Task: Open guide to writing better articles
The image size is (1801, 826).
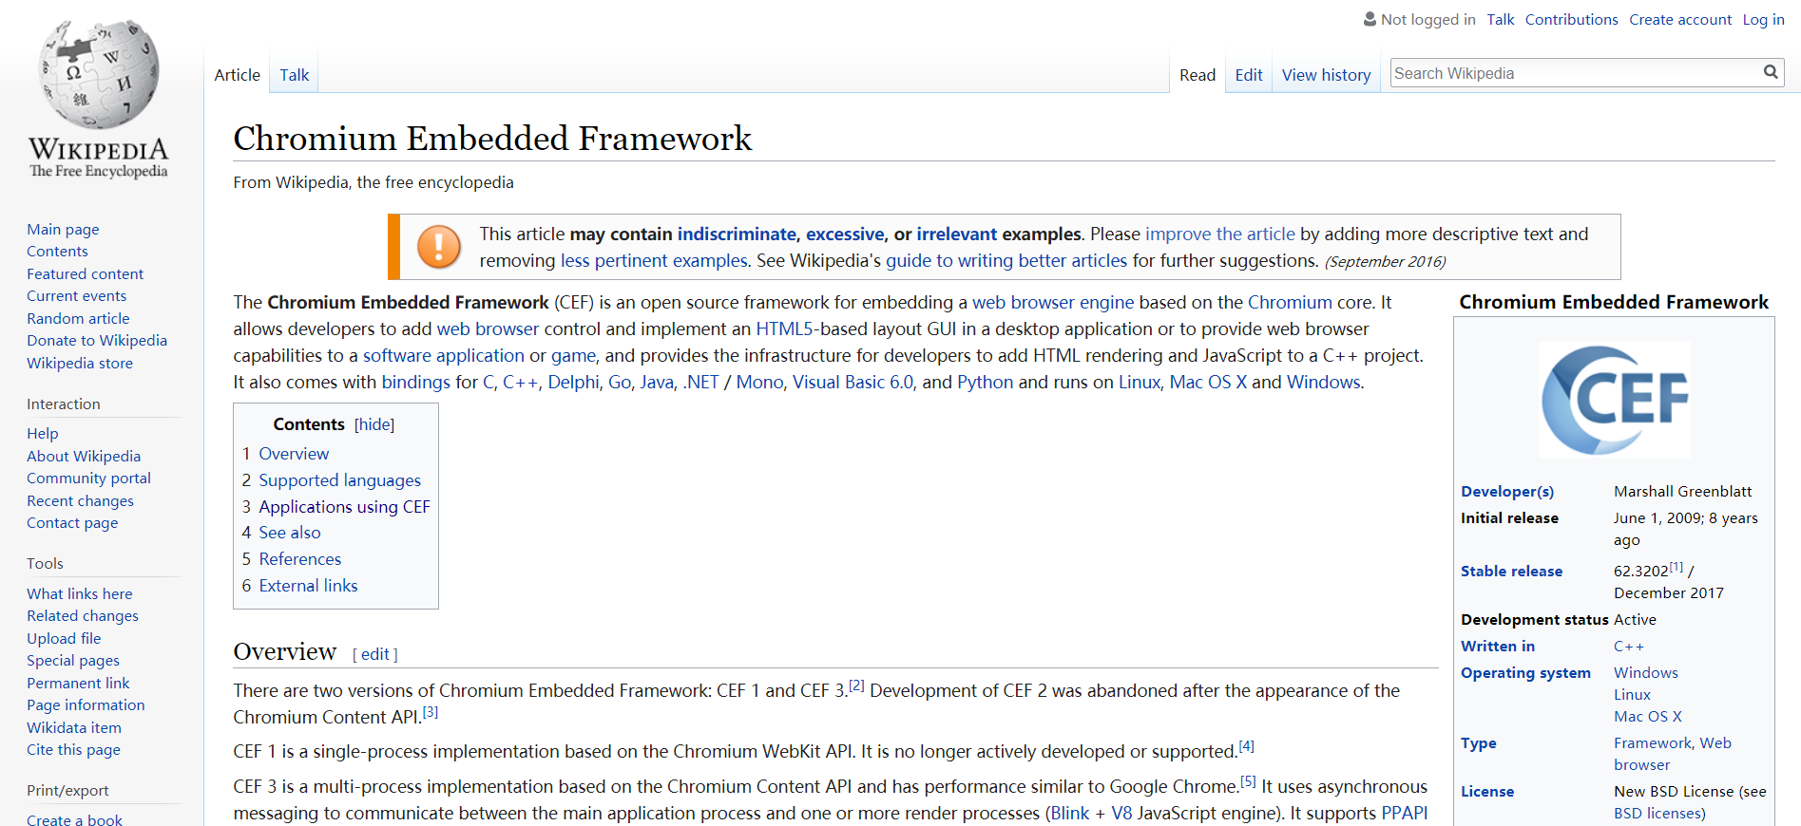Action: coord(1006,260)
